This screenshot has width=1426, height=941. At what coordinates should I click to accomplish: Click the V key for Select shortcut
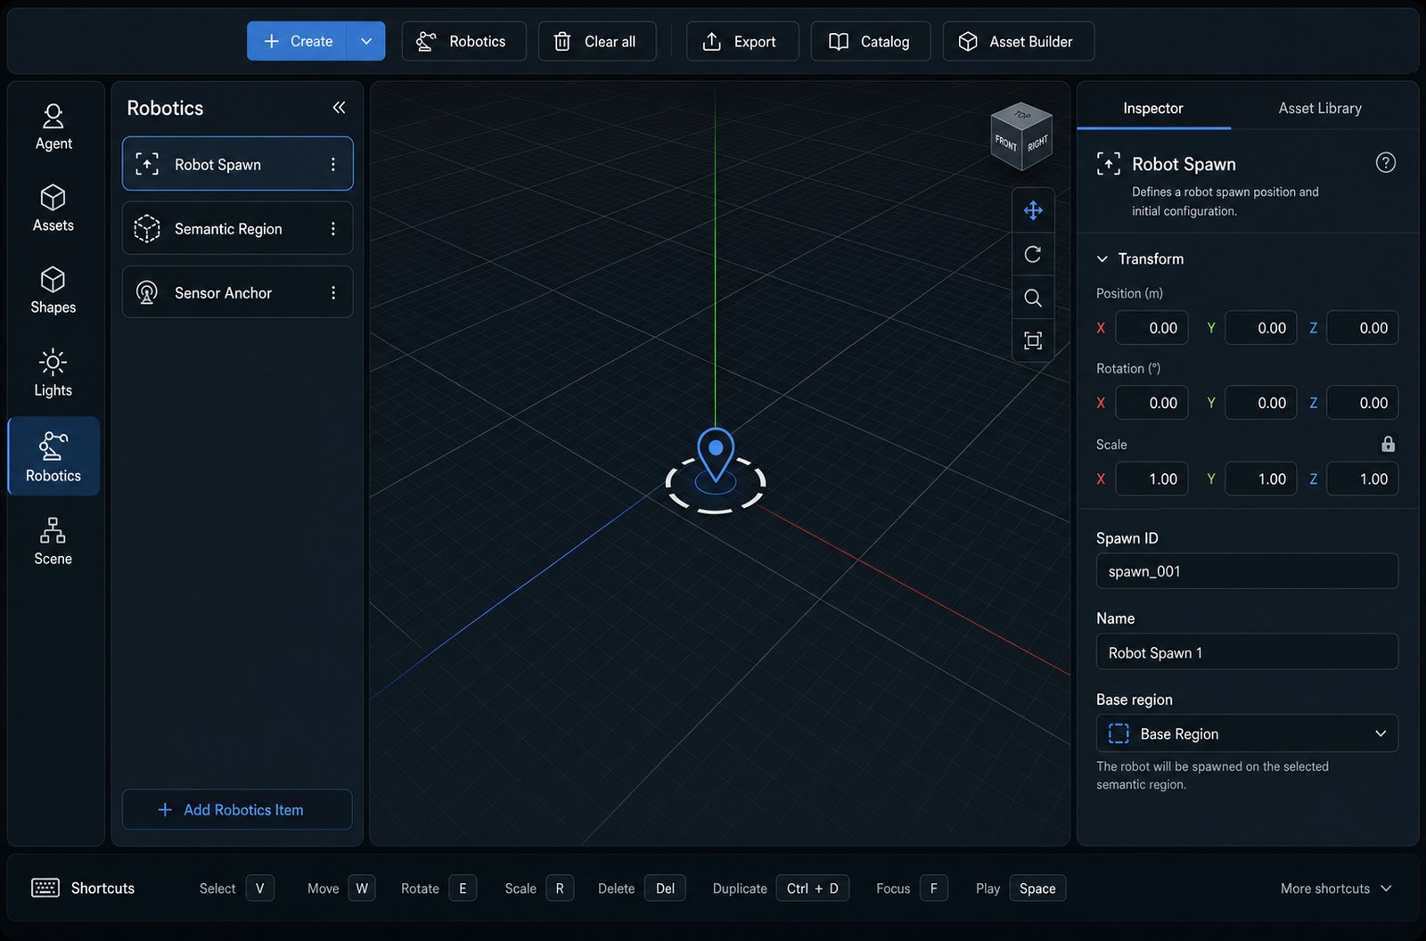click(x=259, y=888)
